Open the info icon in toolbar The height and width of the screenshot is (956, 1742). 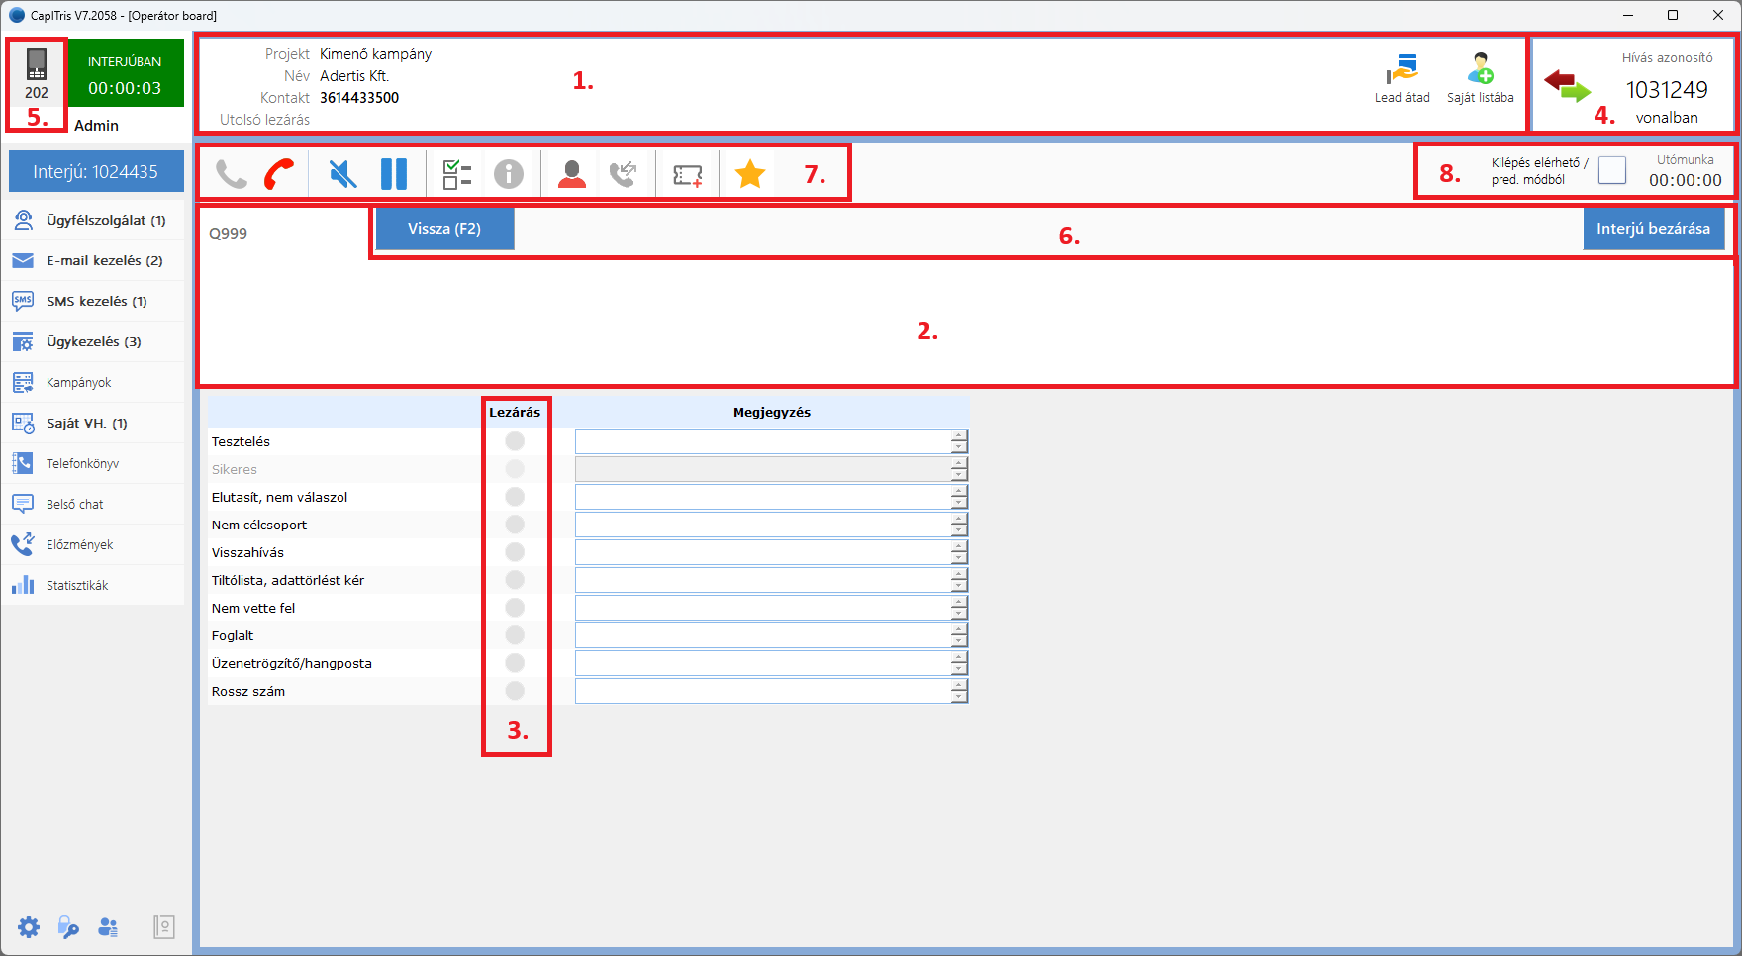point(509,174)
